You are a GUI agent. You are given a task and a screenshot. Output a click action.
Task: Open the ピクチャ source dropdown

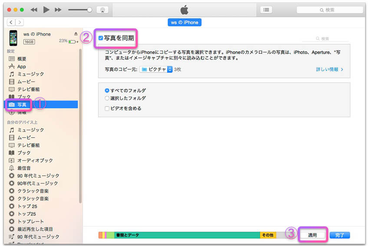pos(156,69)
